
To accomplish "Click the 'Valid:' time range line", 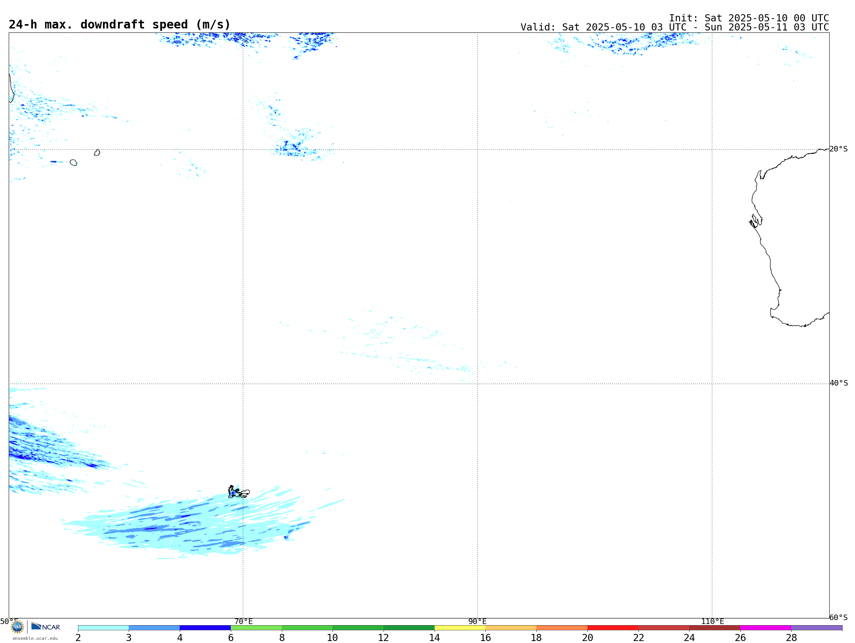I will pyautogui.click(x=675, y=27).
